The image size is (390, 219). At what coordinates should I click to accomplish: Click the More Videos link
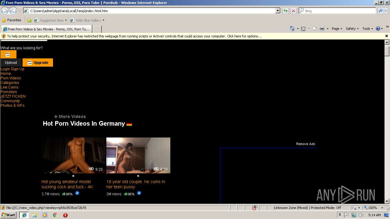click(70, 116)
